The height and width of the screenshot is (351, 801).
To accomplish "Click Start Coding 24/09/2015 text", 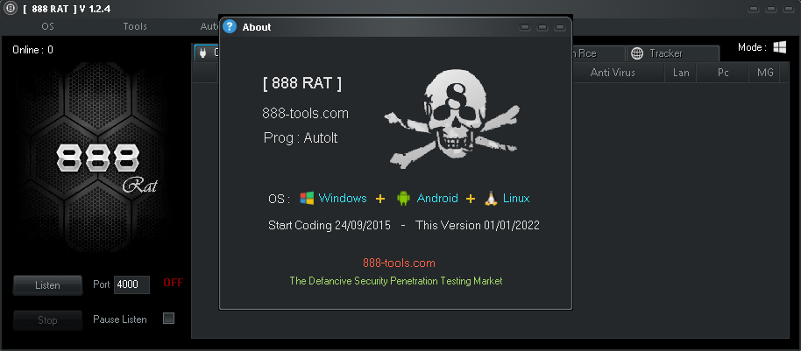I will (x=330, y=225).
